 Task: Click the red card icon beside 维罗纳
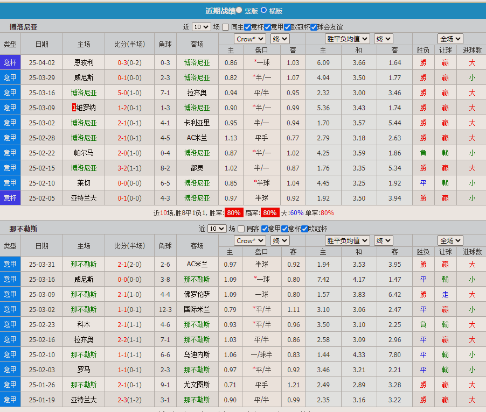(x=74, y=107)
